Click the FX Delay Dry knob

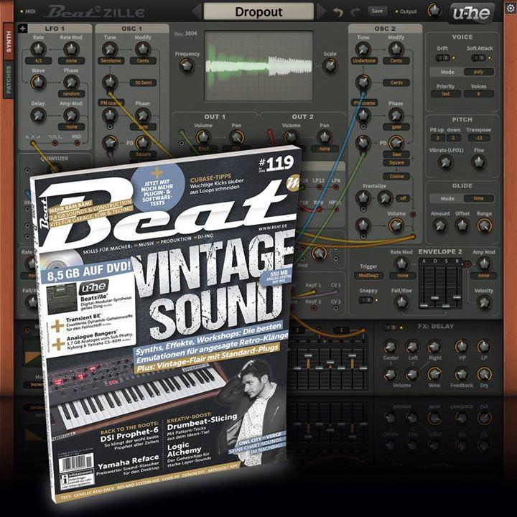pyautogui.click(x=484, y=374)
